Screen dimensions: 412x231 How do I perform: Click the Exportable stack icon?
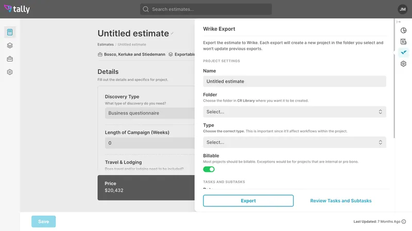click(x=170, y=54)
